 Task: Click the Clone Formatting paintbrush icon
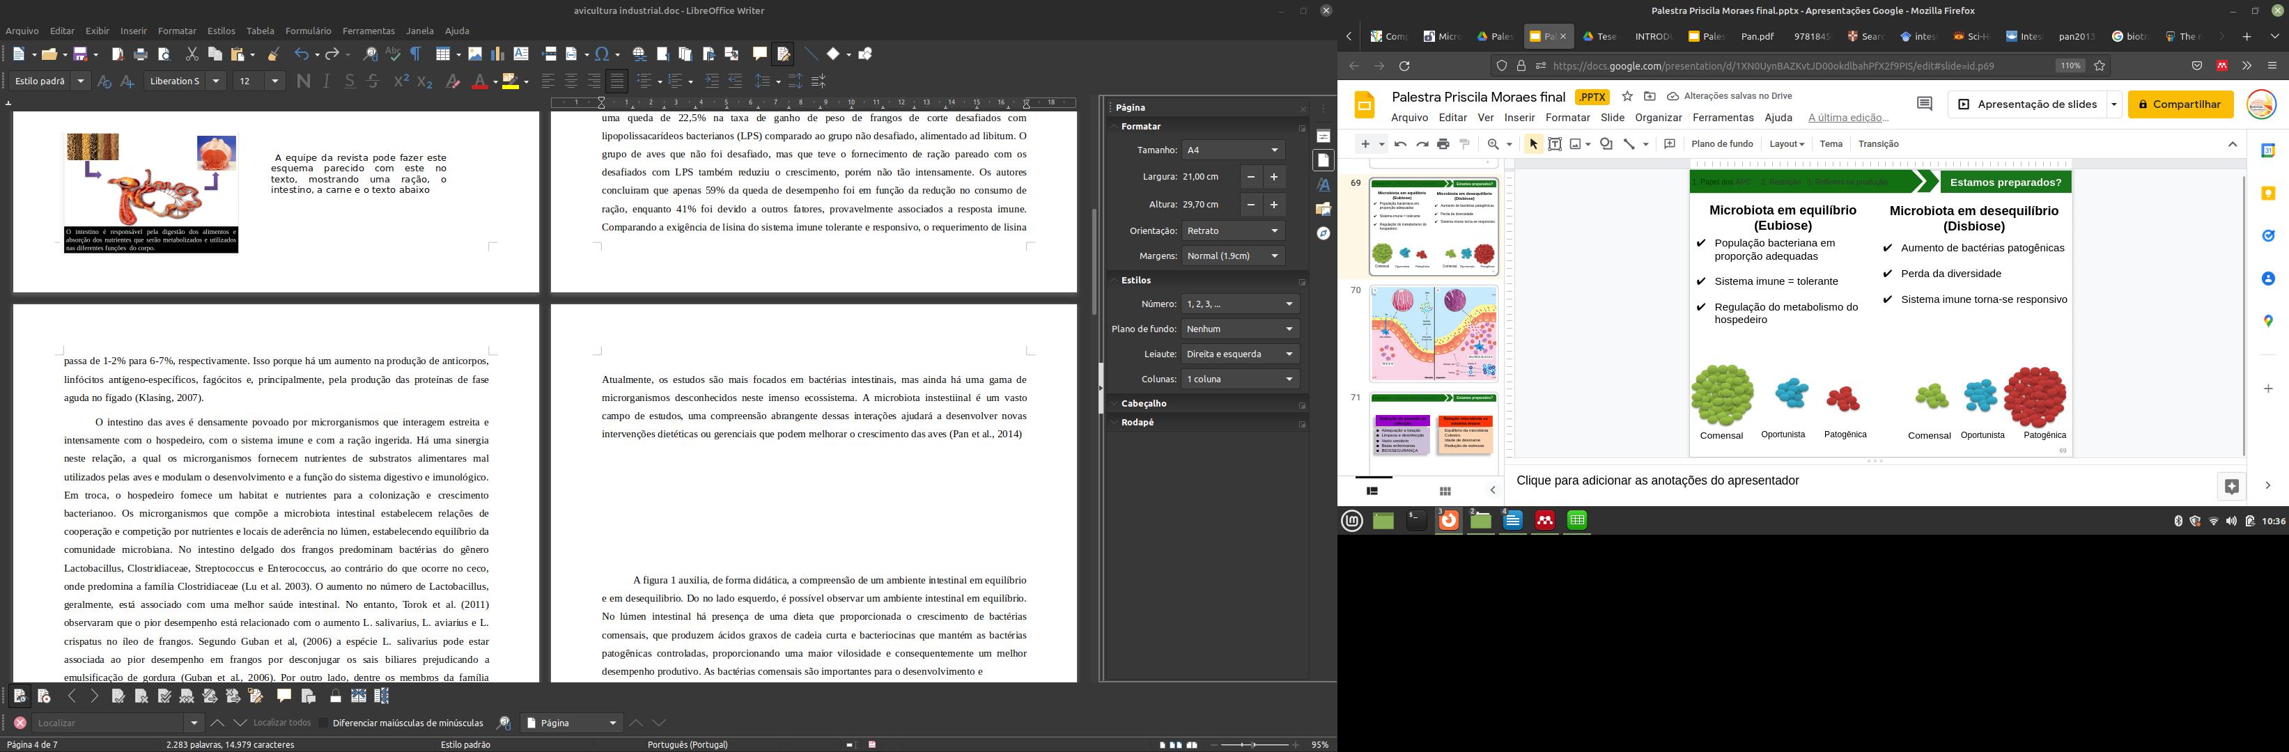tap(274, 54)
